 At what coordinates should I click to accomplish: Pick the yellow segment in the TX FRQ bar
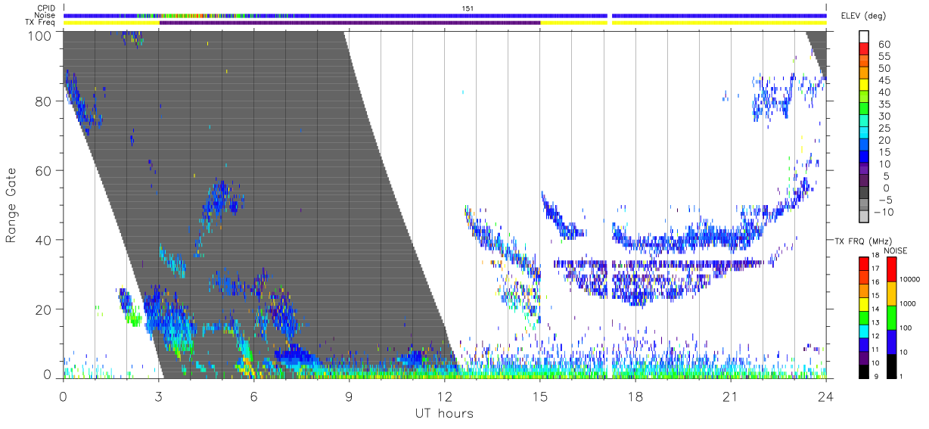(864, 303)
